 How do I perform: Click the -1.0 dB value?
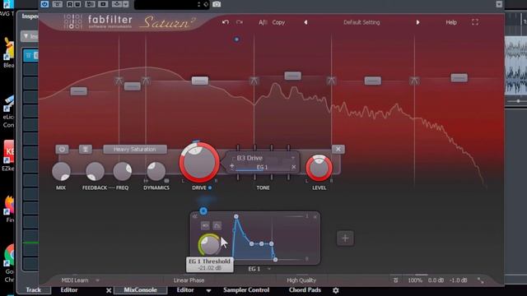459,280
